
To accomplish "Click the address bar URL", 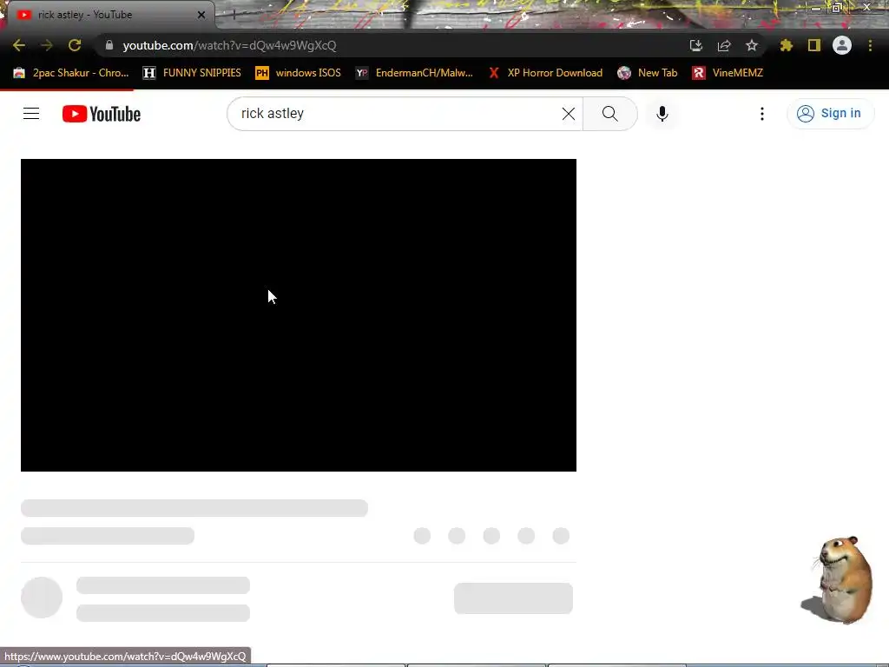I will tap(229, 45).
